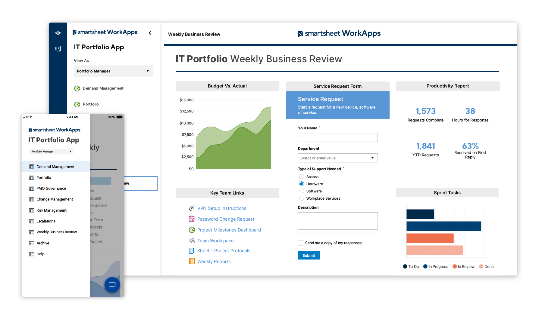Click the In Review legend color swatch

click(x=455, y=266)
